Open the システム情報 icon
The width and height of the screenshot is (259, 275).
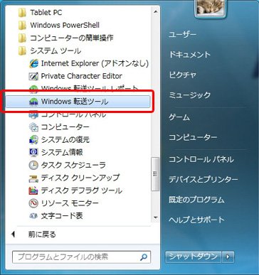coord(33,152)
